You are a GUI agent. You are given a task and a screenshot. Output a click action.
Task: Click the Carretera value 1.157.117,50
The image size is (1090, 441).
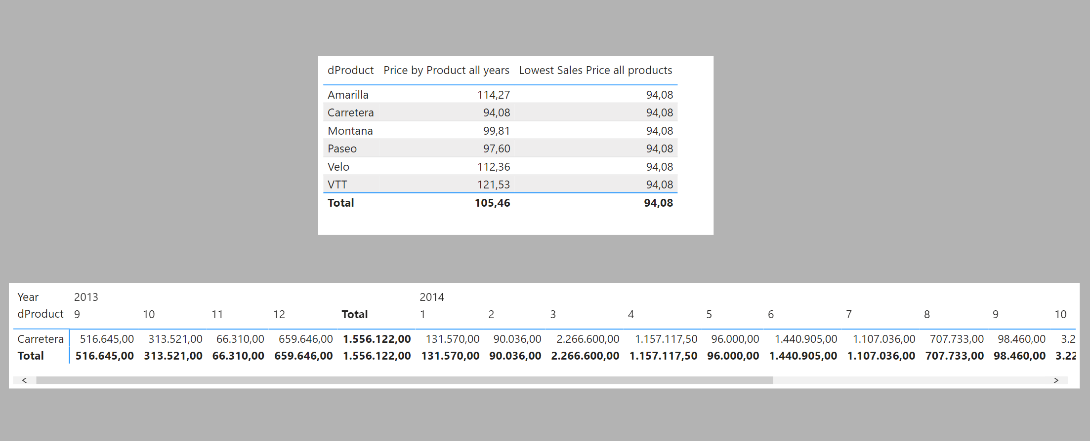(x=666, y=339)
